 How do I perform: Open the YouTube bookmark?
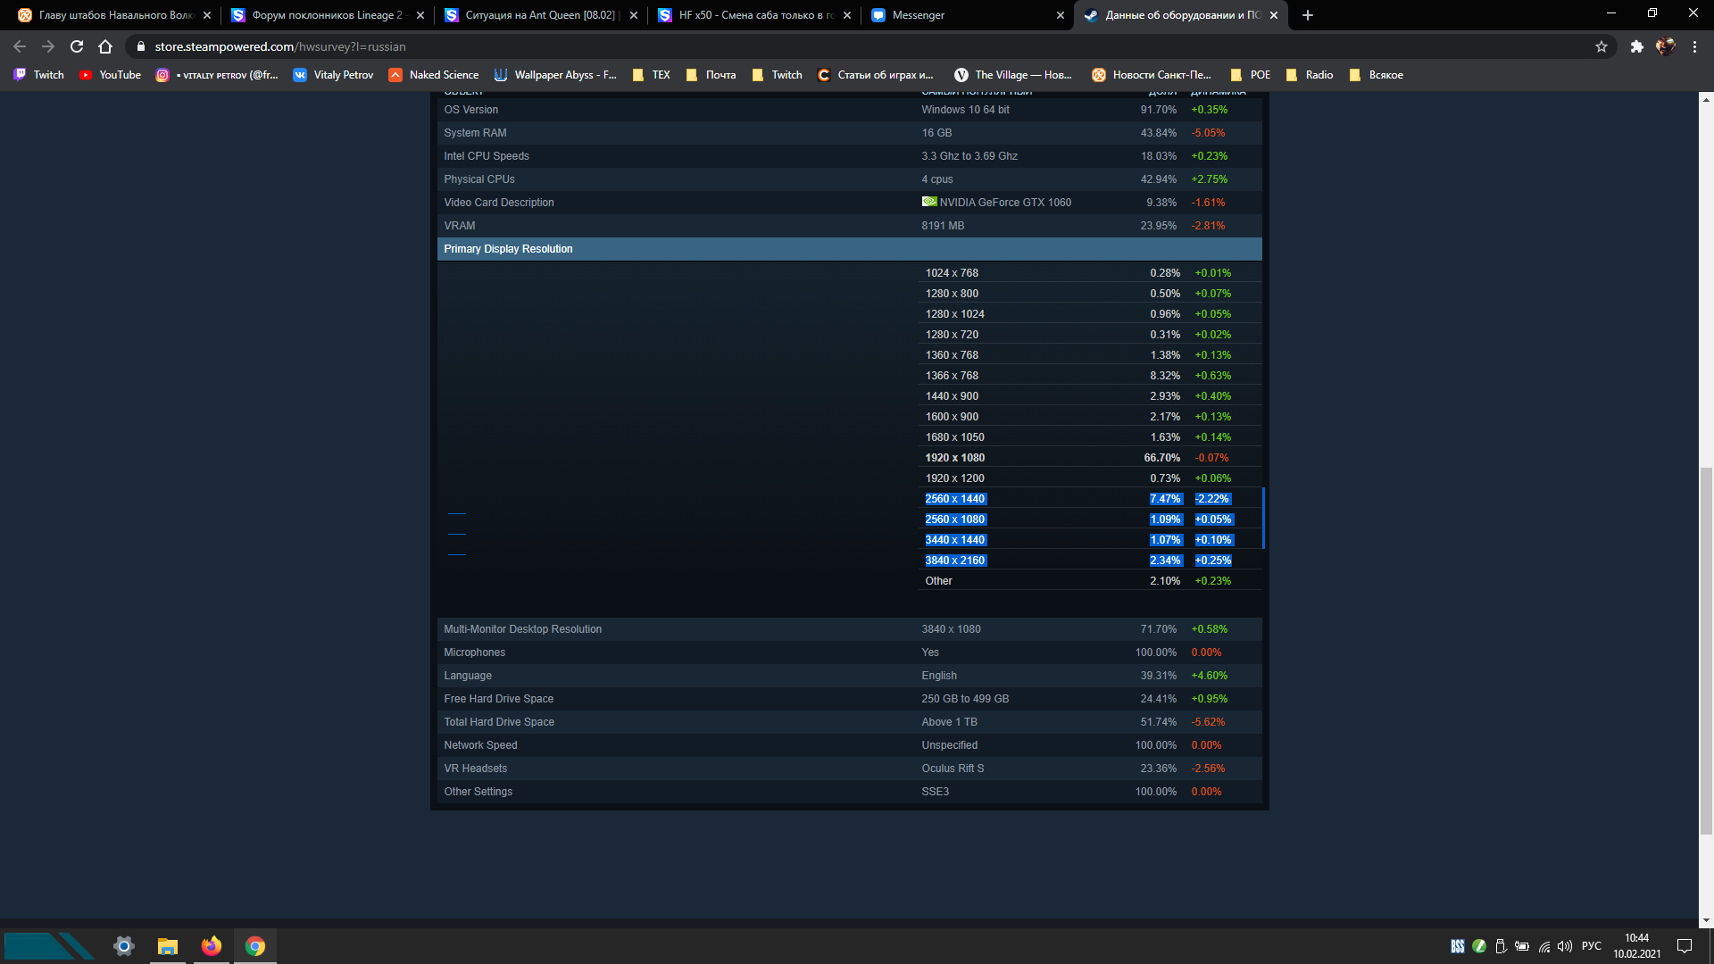[110, 75]
